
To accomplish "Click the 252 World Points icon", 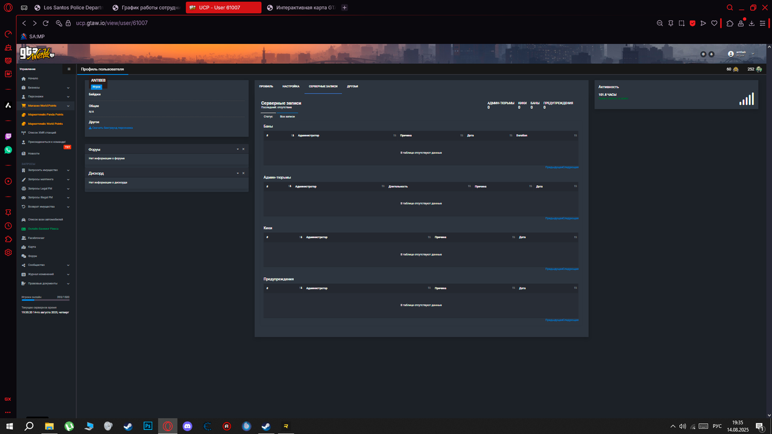I will 759,69.
